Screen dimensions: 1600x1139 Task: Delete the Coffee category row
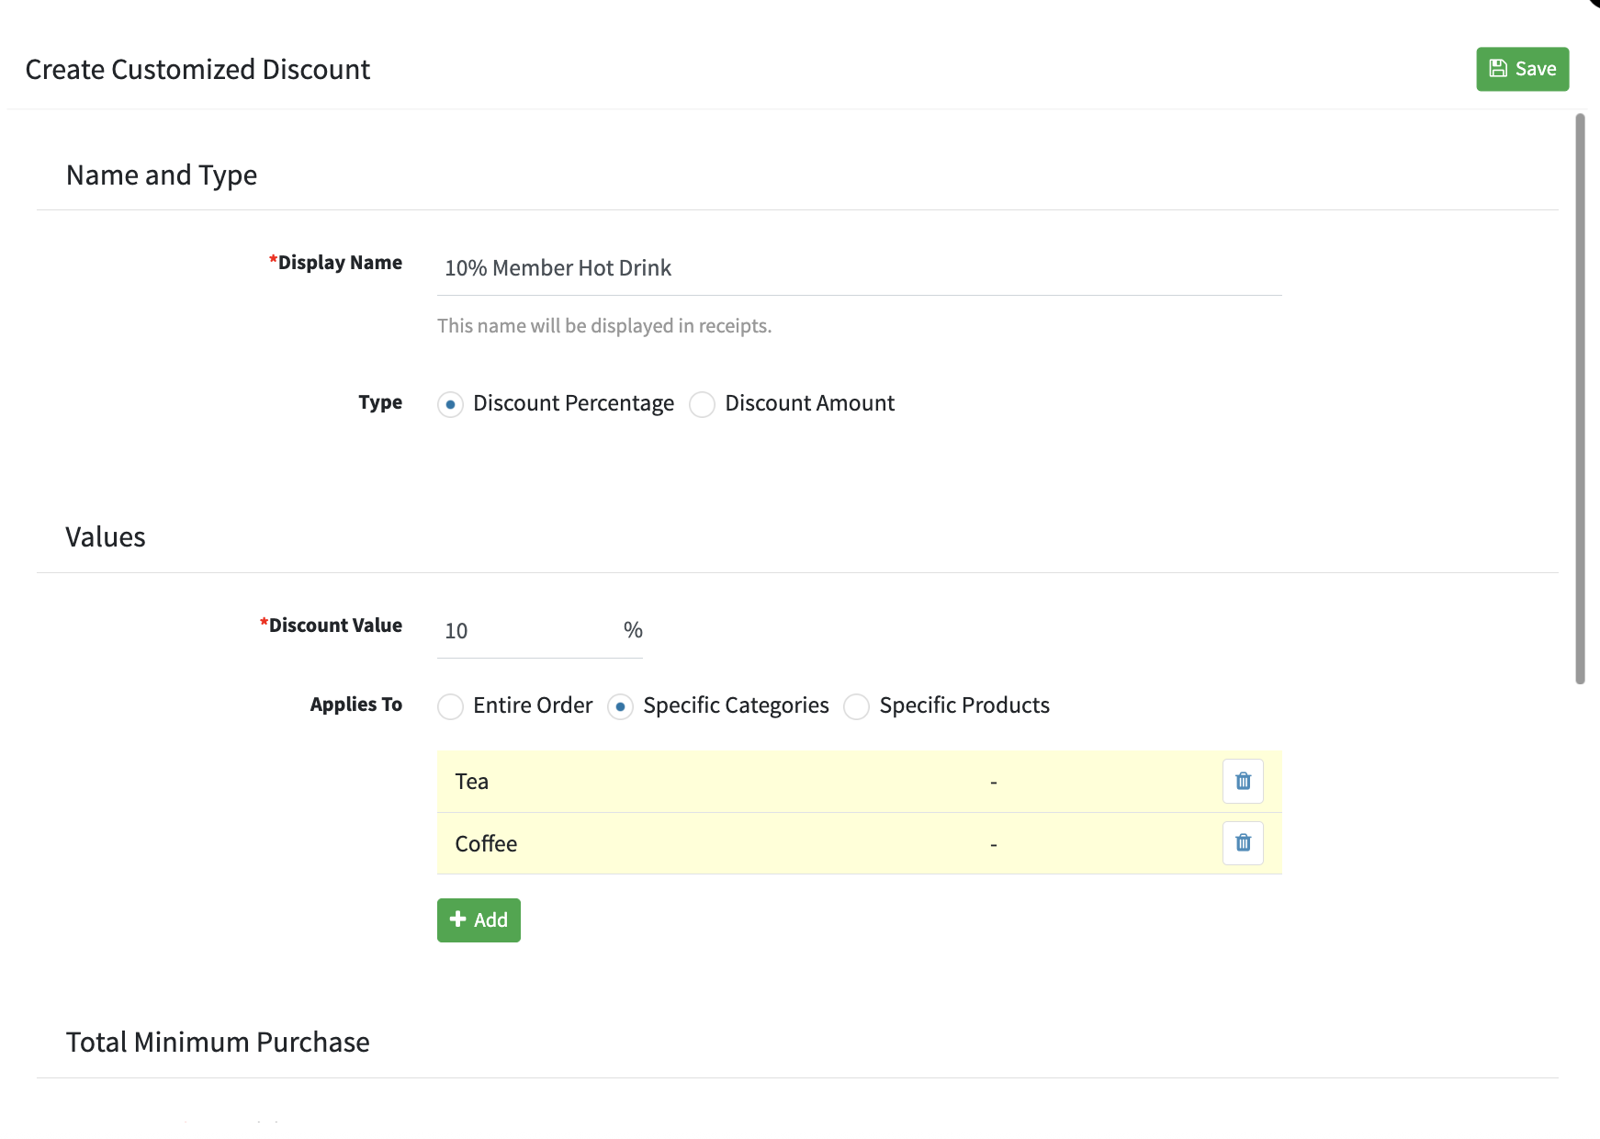1243,843
